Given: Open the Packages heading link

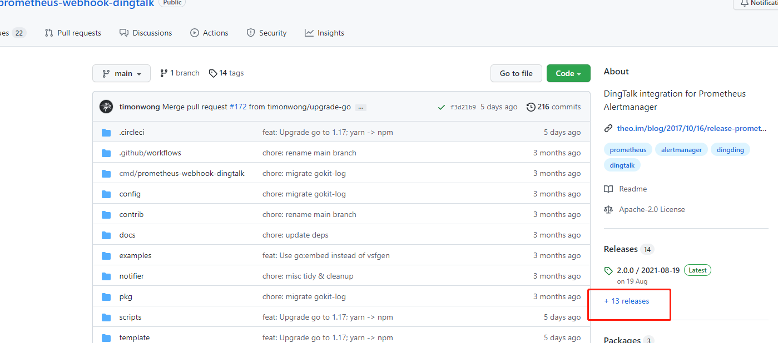Looking at the screenshot, I should pos(622,340).
